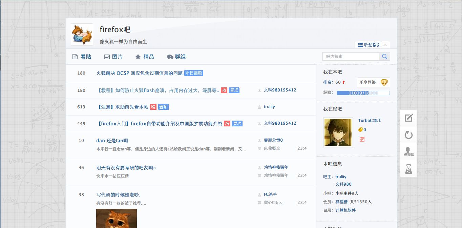The height and width of the screenshot is (228, 462).
Task: Click the floating 爱逛 user icon
Action: point(408,151)
